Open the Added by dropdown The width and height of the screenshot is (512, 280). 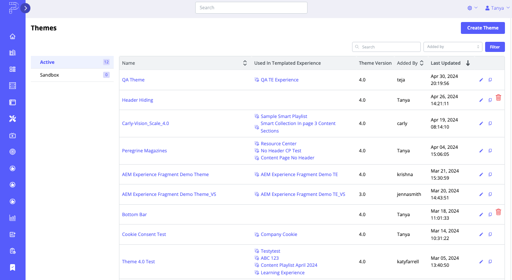453,47
